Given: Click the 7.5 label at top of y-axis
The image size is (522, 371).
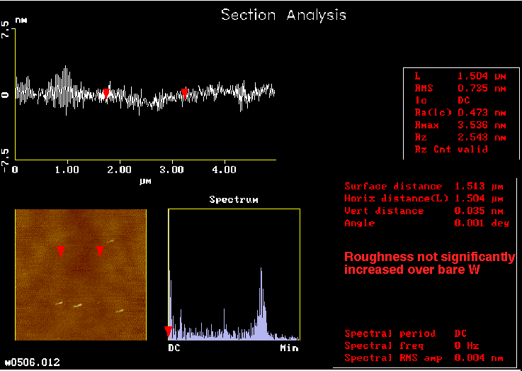Looking at the screenshot, I should click(x=5, y=29).
